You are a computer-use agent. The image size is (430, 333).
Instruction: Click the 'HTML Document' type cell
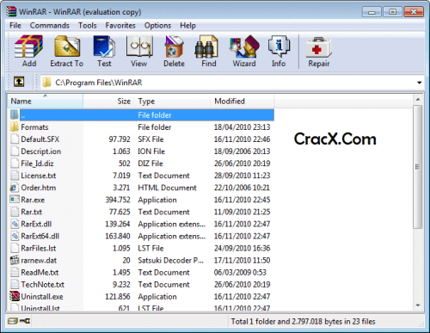click(x=167, y=188)
